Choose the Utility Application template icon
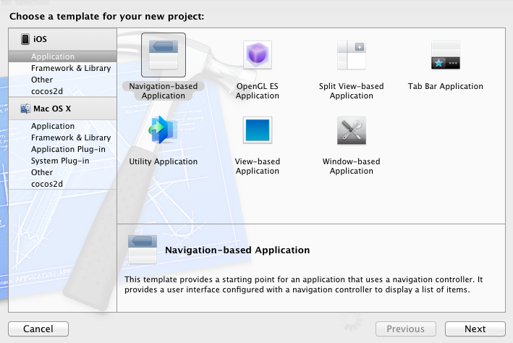 click(164, 130)
